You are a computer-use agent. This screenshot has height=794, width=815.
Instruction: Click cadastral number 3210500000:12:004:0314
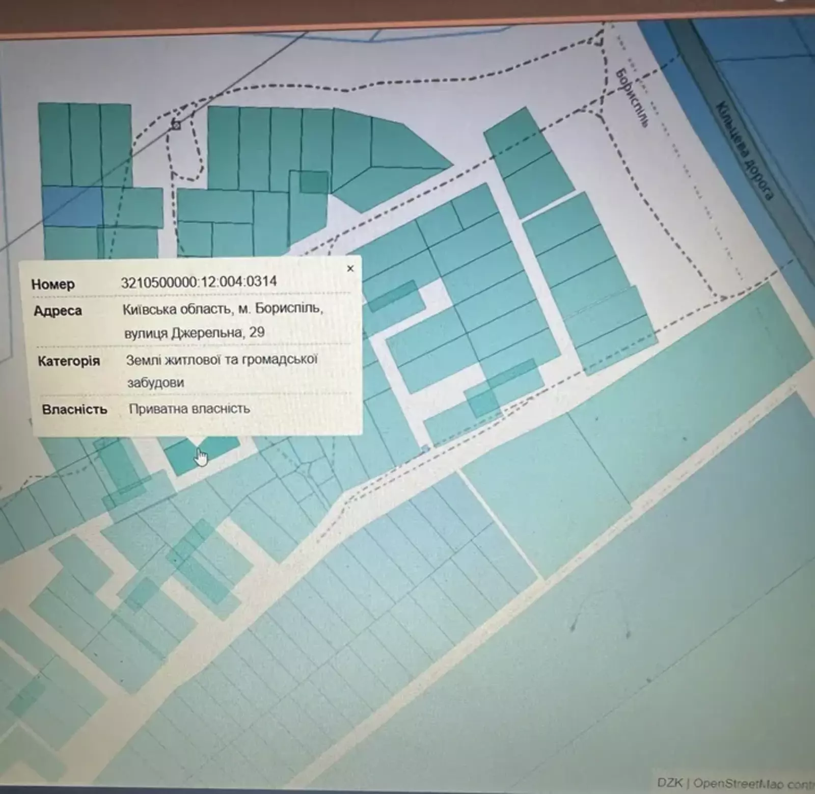[x=199, y=282]
